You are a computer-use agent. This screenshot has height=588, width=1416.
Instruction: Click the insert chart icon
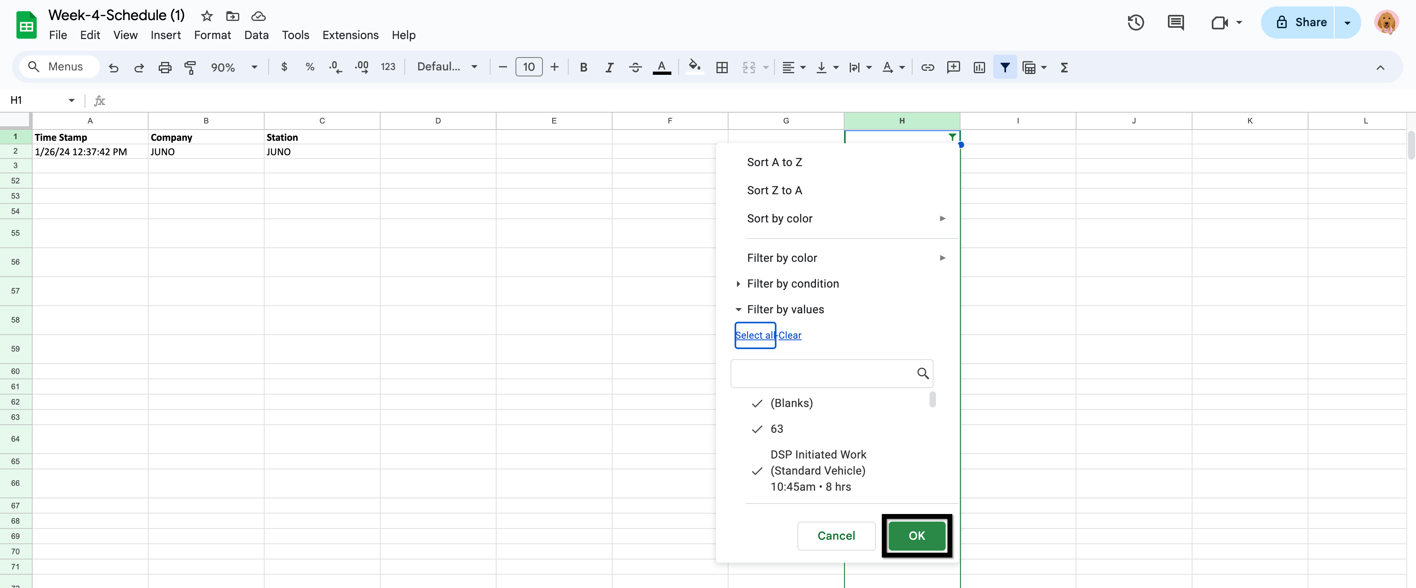click(x=979, y=67)
